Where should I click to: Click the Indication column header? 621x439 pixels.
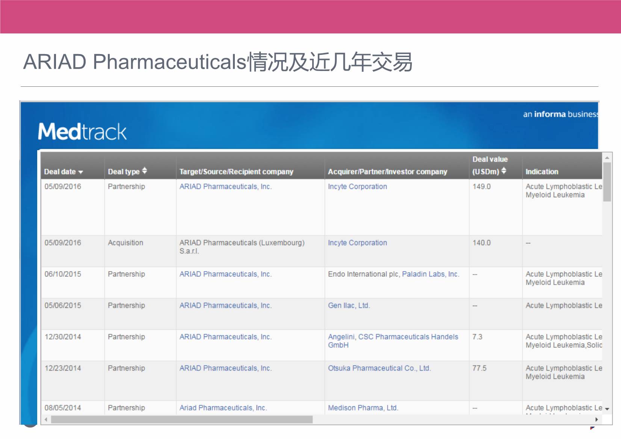[x=542, y=172]
